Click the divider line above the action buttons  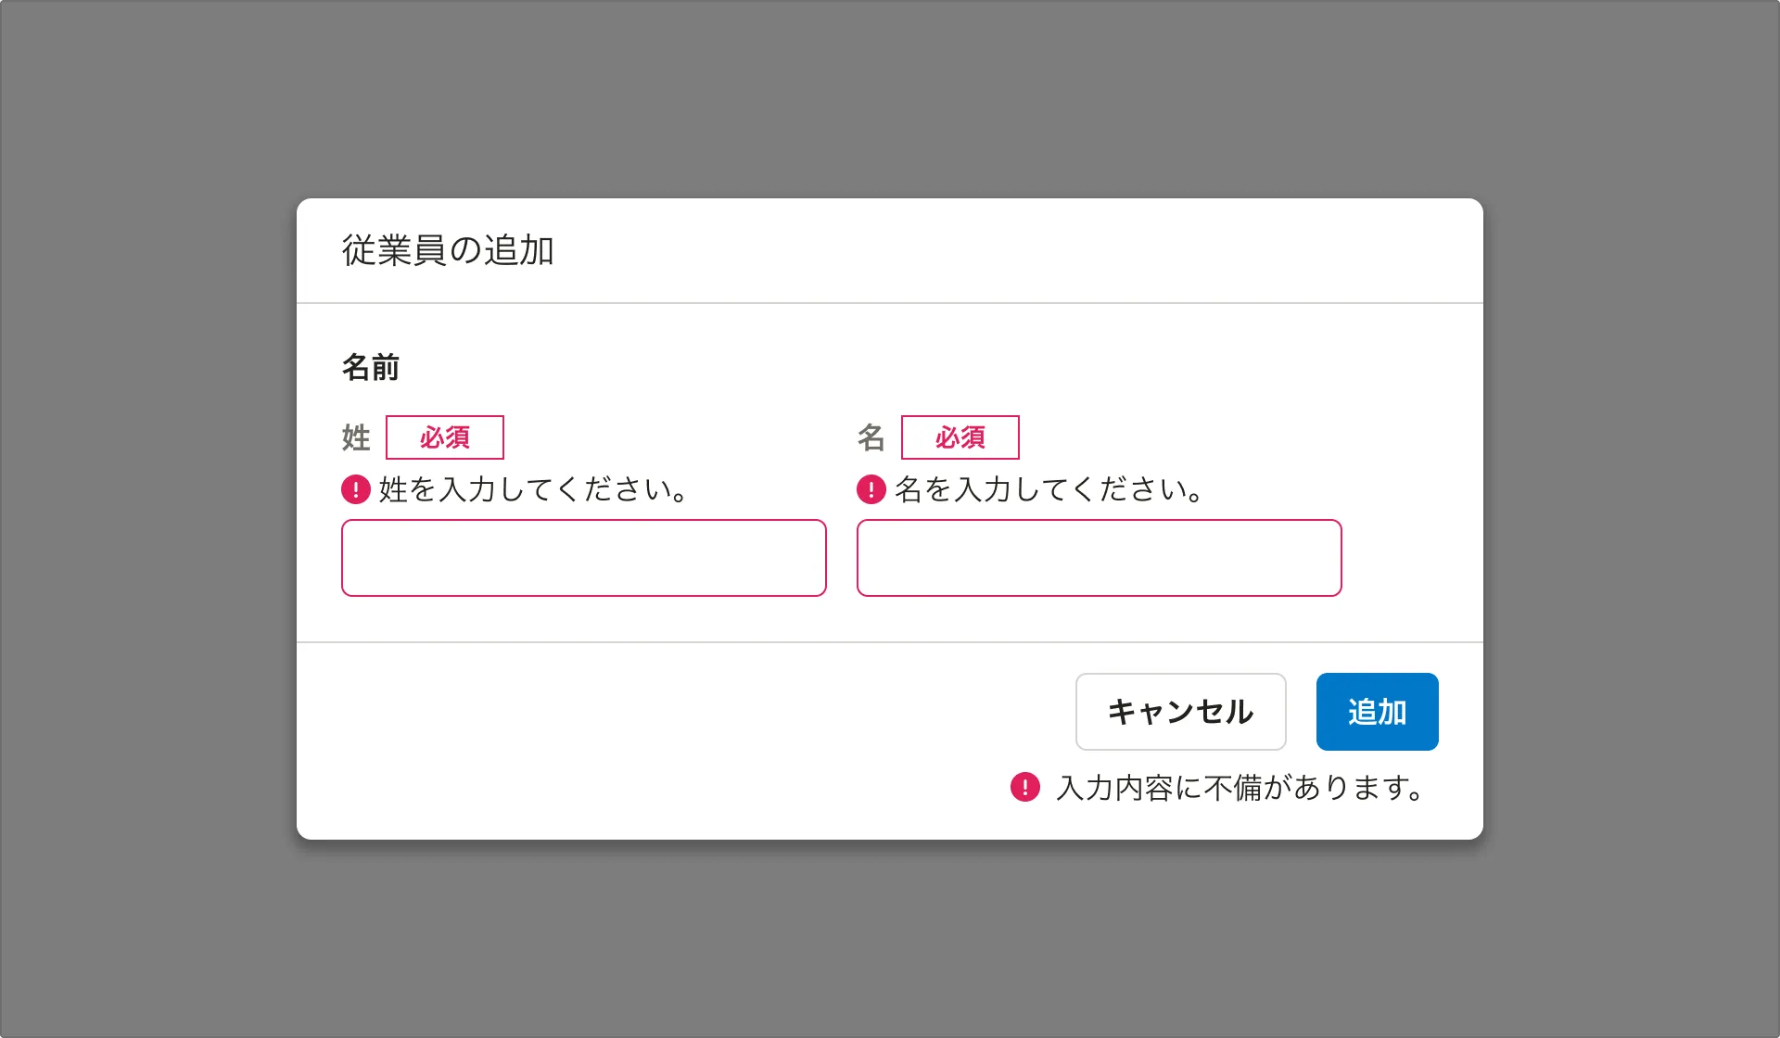[x=890, y=641]
